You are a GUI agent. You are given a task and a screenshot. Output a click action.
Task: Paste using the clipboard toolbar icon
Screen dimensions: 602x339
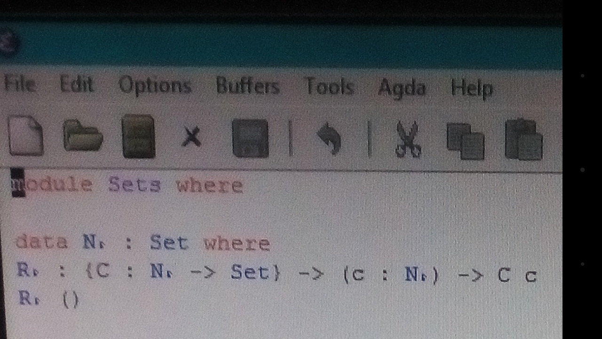(x=523, y=140)
